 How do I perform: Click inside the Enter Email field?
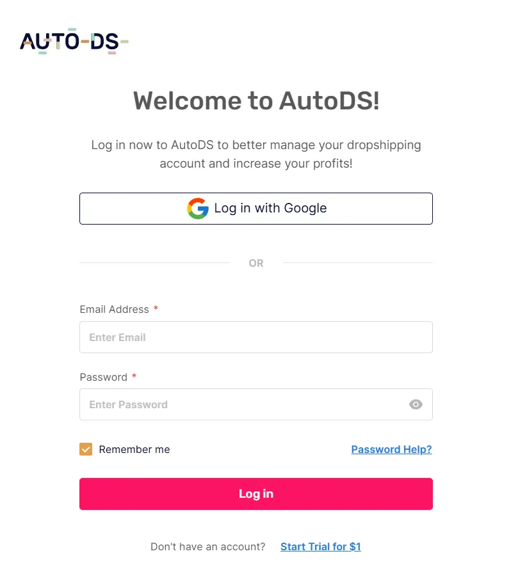(x=256, y=337)
